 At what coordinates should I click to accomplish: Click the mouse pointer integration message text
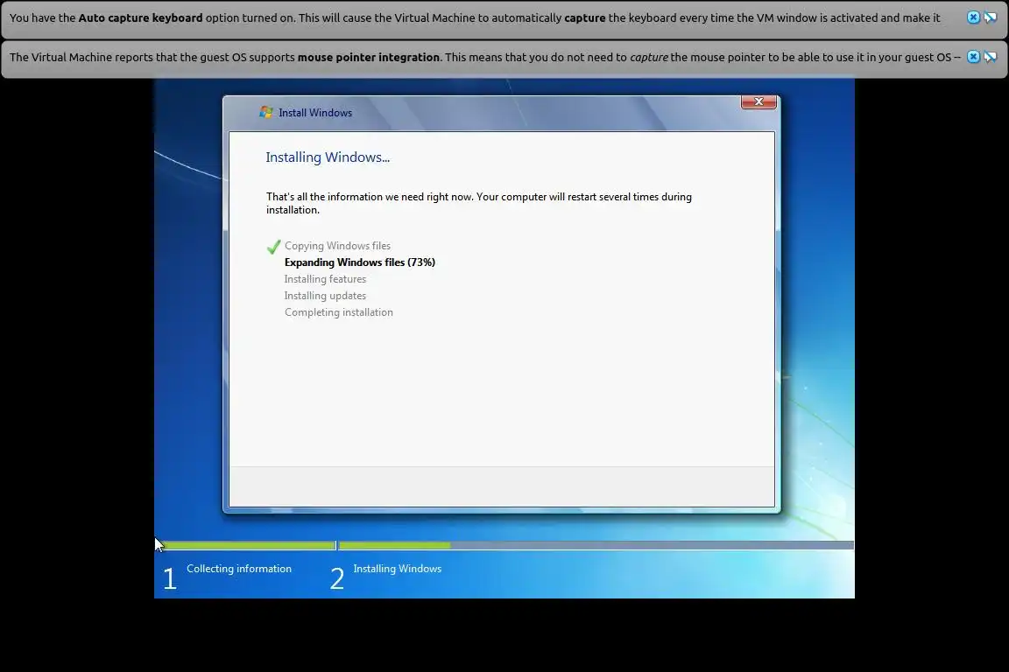click(x=485, y=57)
